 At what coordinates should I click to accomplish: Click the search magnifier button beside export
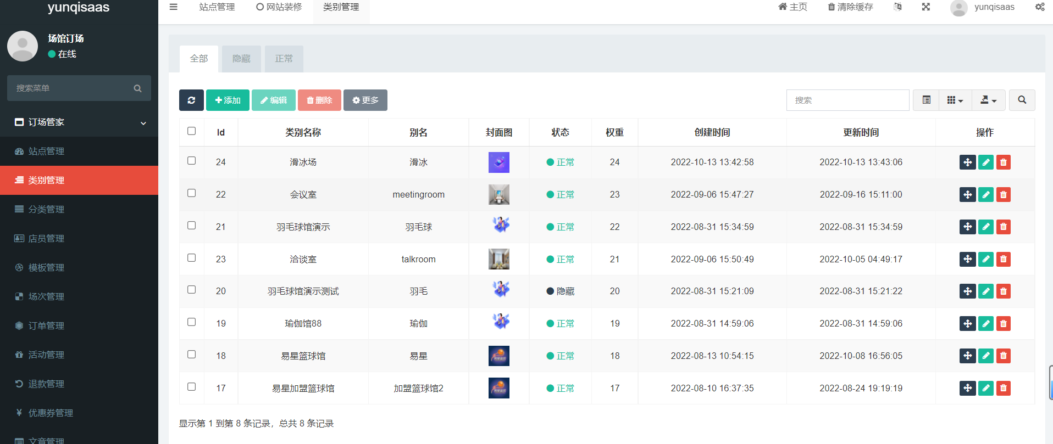[x=1022, y=100]
